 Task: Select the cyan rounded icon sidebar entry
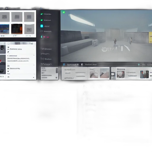(x=42, y=26)
